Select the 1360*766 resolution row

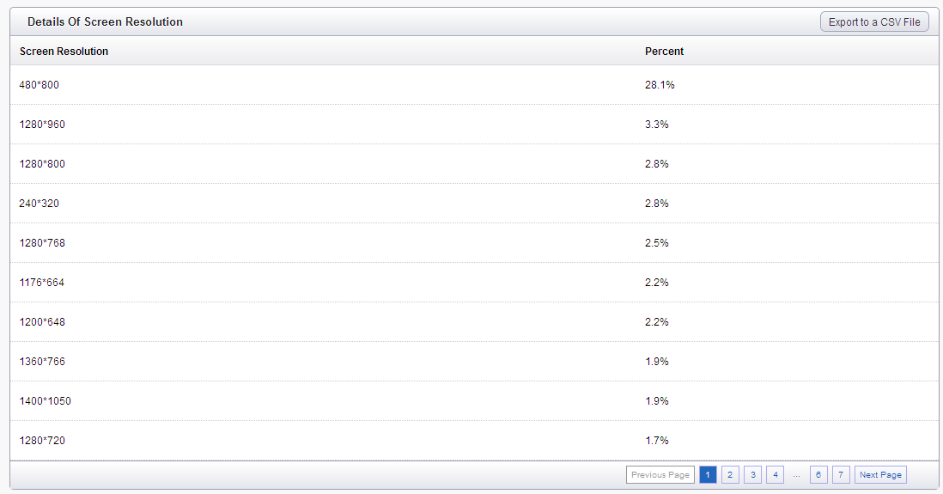tap(42, 362)
